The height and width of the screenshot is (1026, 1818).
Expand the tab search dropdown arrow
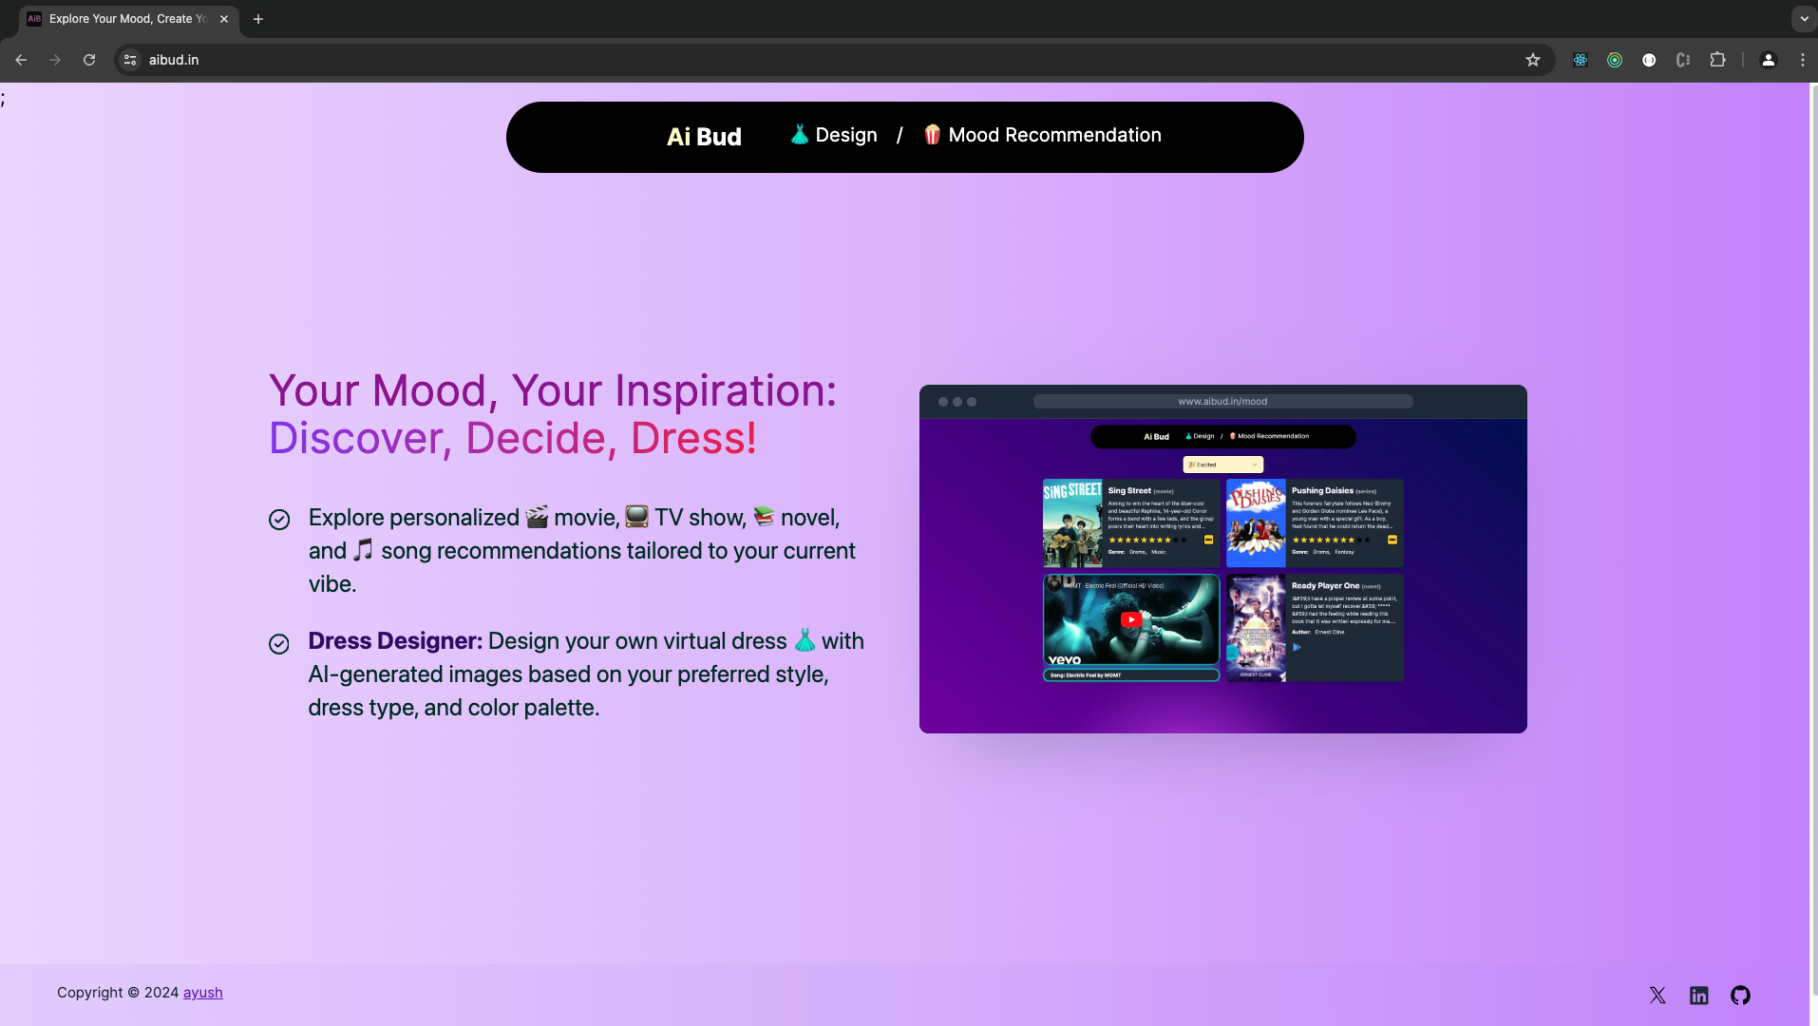[1804, 19]
